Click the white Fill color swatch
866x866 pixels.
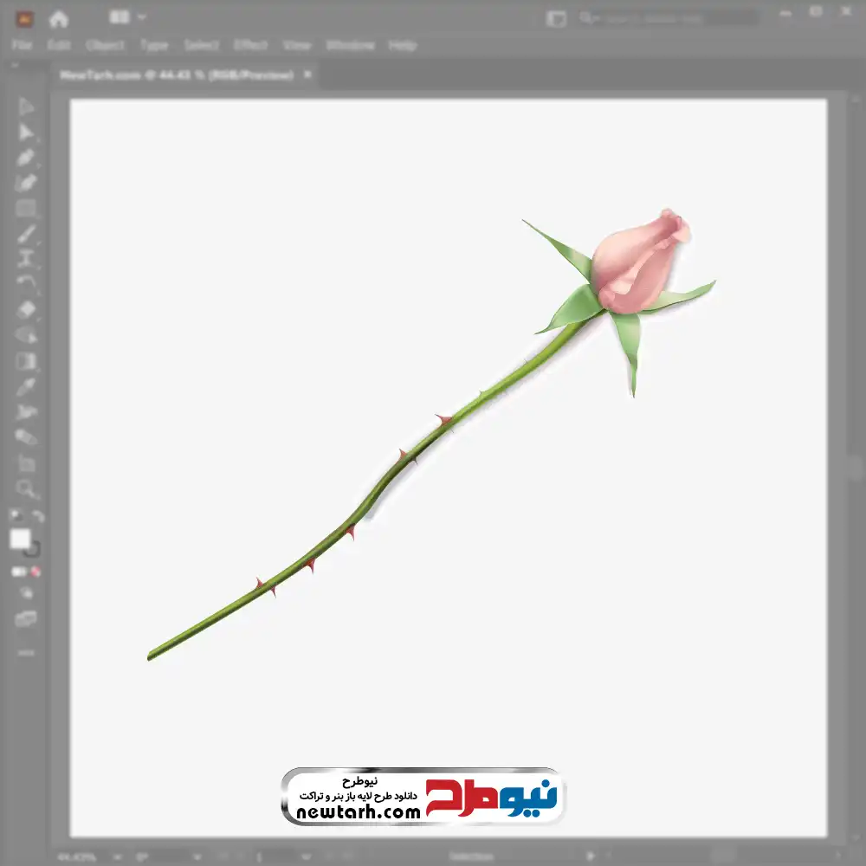click(20, 539)
